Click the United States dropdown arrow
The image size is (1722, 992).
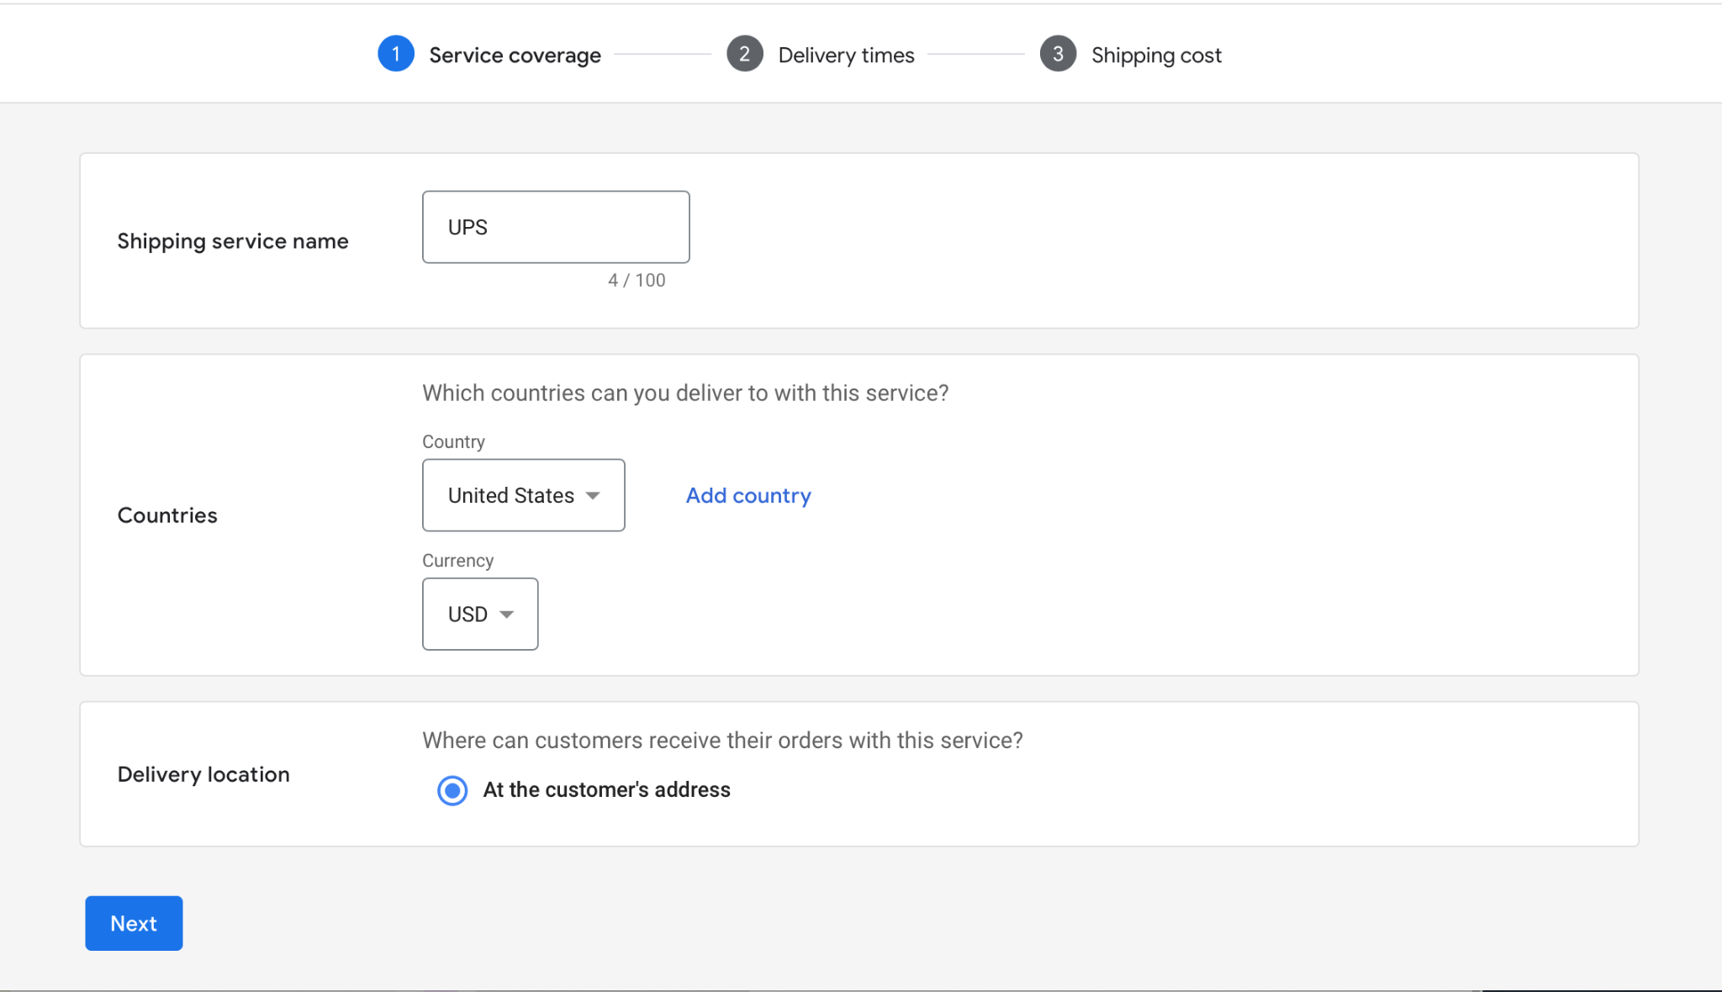click(593, 495)
